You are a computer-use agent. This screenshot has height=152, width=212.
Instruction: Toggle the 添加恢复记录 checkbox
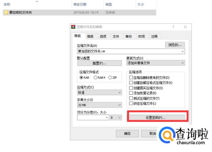tap(131, 93)
